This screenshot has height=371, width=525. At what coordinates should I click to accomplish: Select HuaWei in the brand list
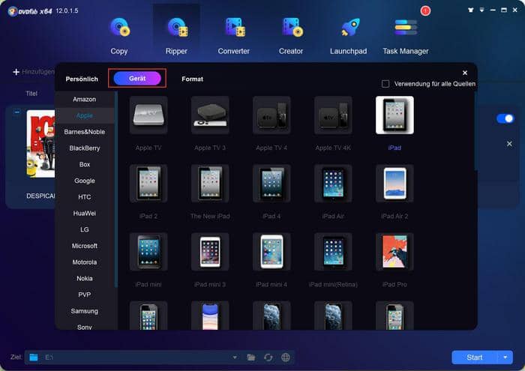(84, 214)
